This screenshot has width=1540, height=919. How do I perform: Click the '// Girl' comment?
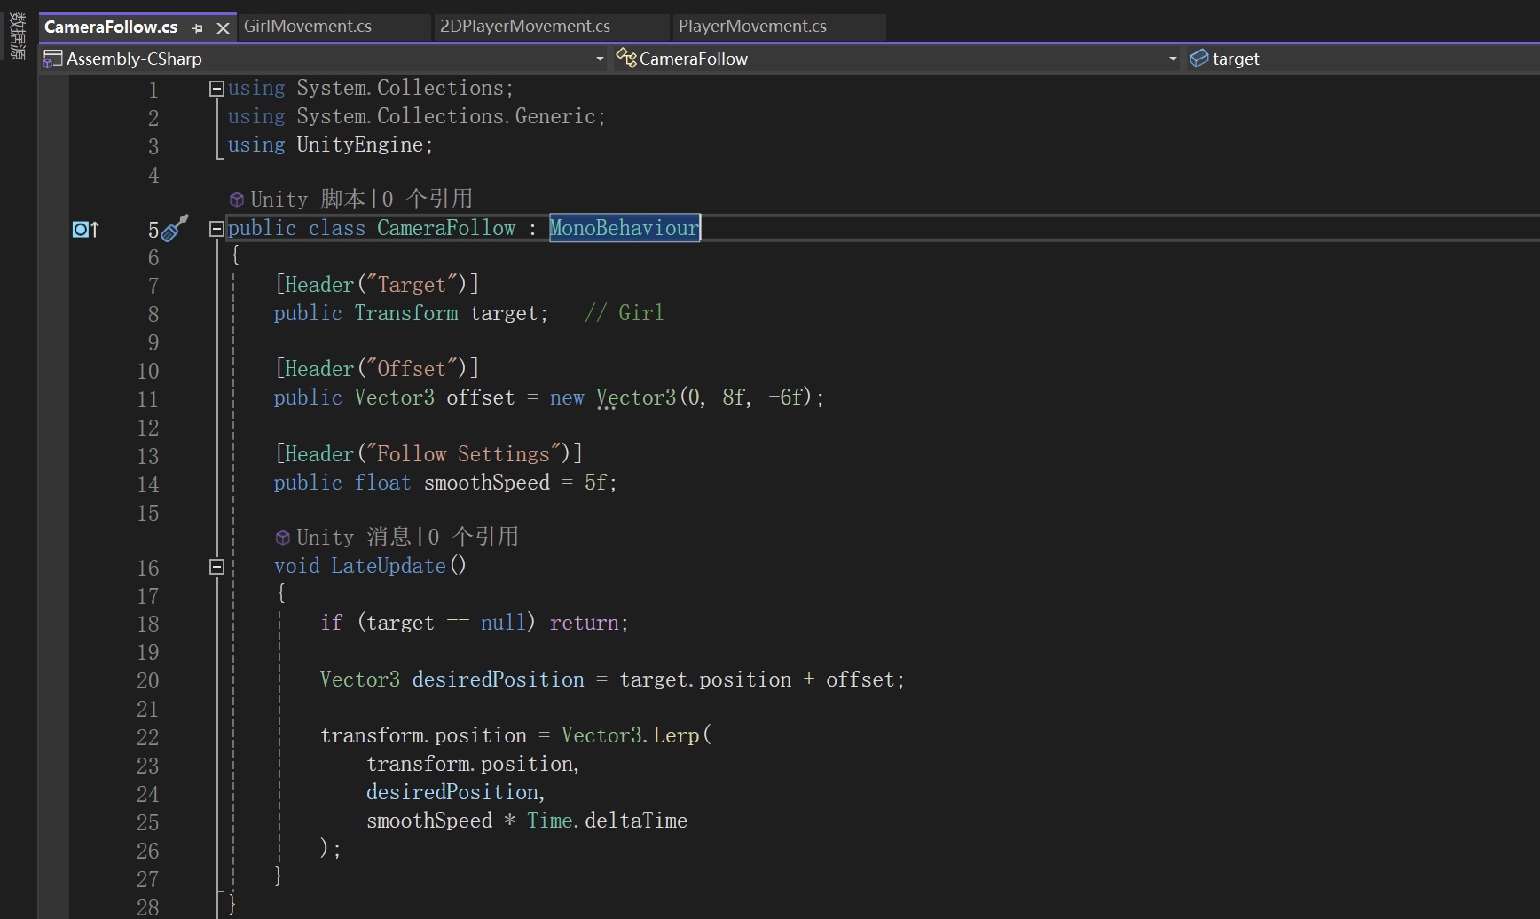point(624,313)
